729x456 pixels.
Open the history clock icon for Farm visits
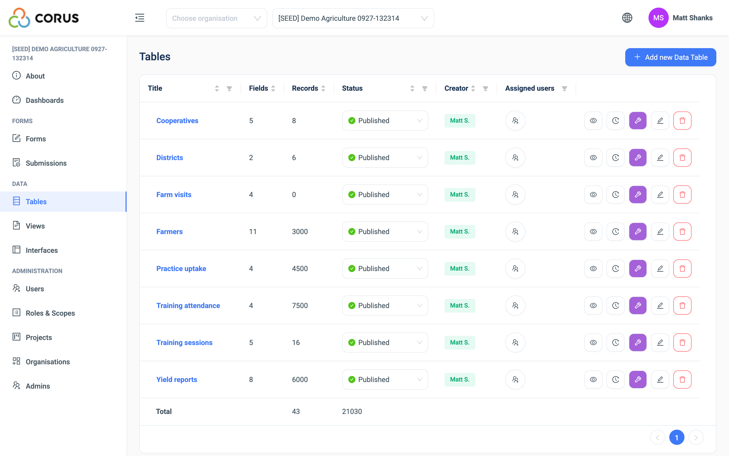tap(615, 195)
